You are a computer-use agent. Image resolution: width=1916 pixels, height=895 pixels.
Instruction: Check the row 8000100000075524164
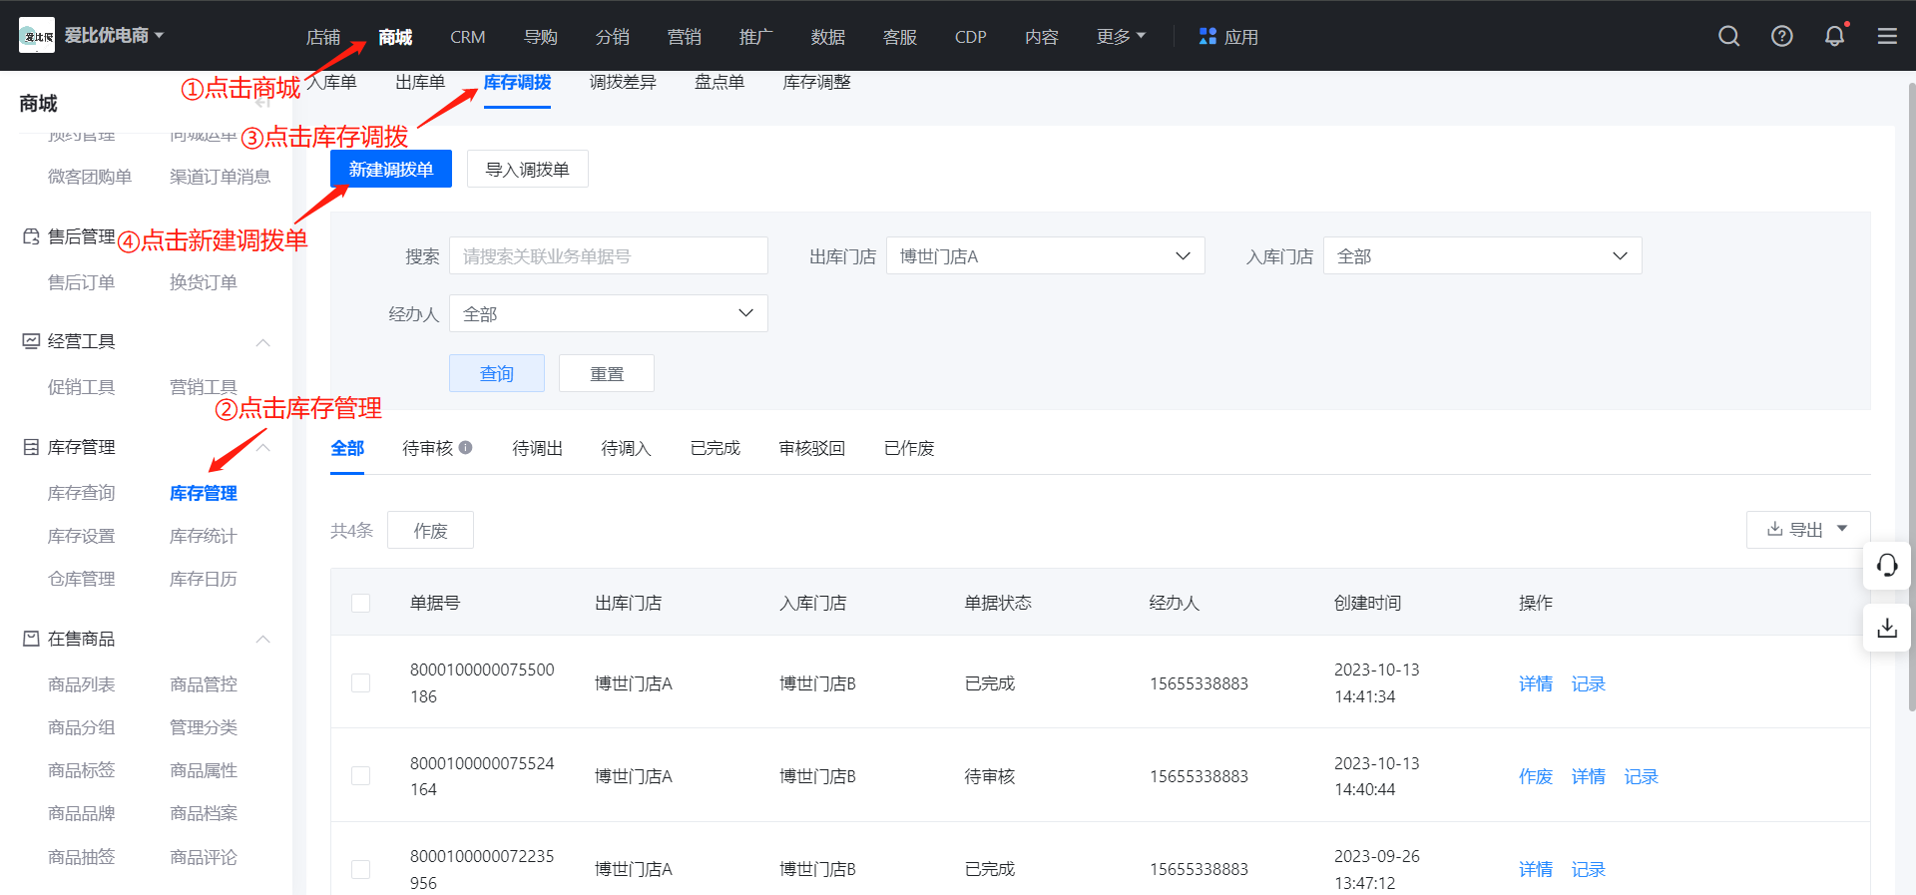tap(361, 776)
